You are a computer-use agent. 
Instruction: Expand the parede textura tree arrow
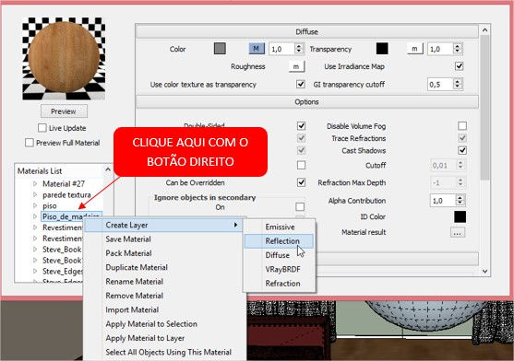[x=35, y=195]
